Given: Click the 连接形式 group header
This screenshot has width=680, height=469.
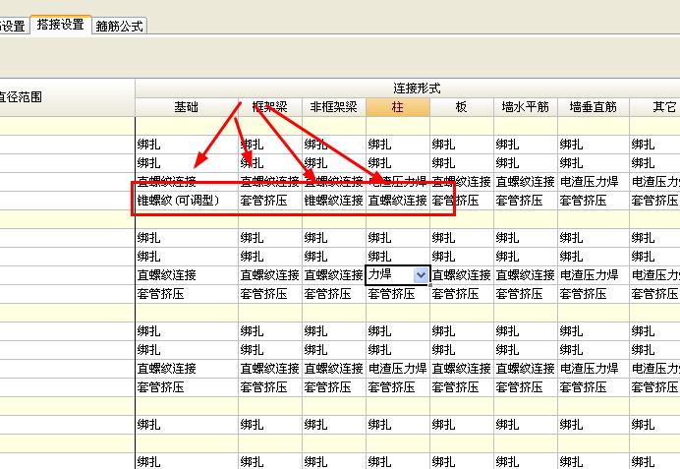Looking at the screenshot, I should (x=408, y=88).
